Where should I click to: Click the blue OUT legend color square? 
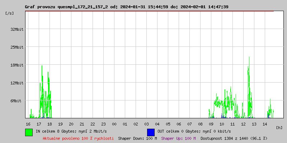[151, 132]
